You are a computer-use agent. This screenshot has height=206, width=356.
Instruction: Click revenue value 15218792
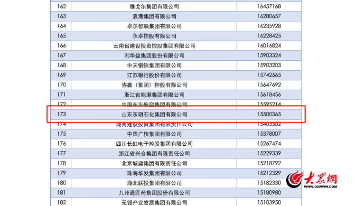pyautogui.click(x=269, y=163)
